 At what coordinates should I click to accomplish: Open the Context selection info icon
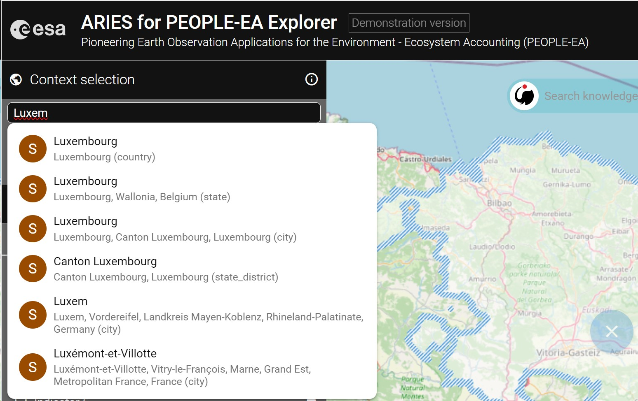(312, 79)
